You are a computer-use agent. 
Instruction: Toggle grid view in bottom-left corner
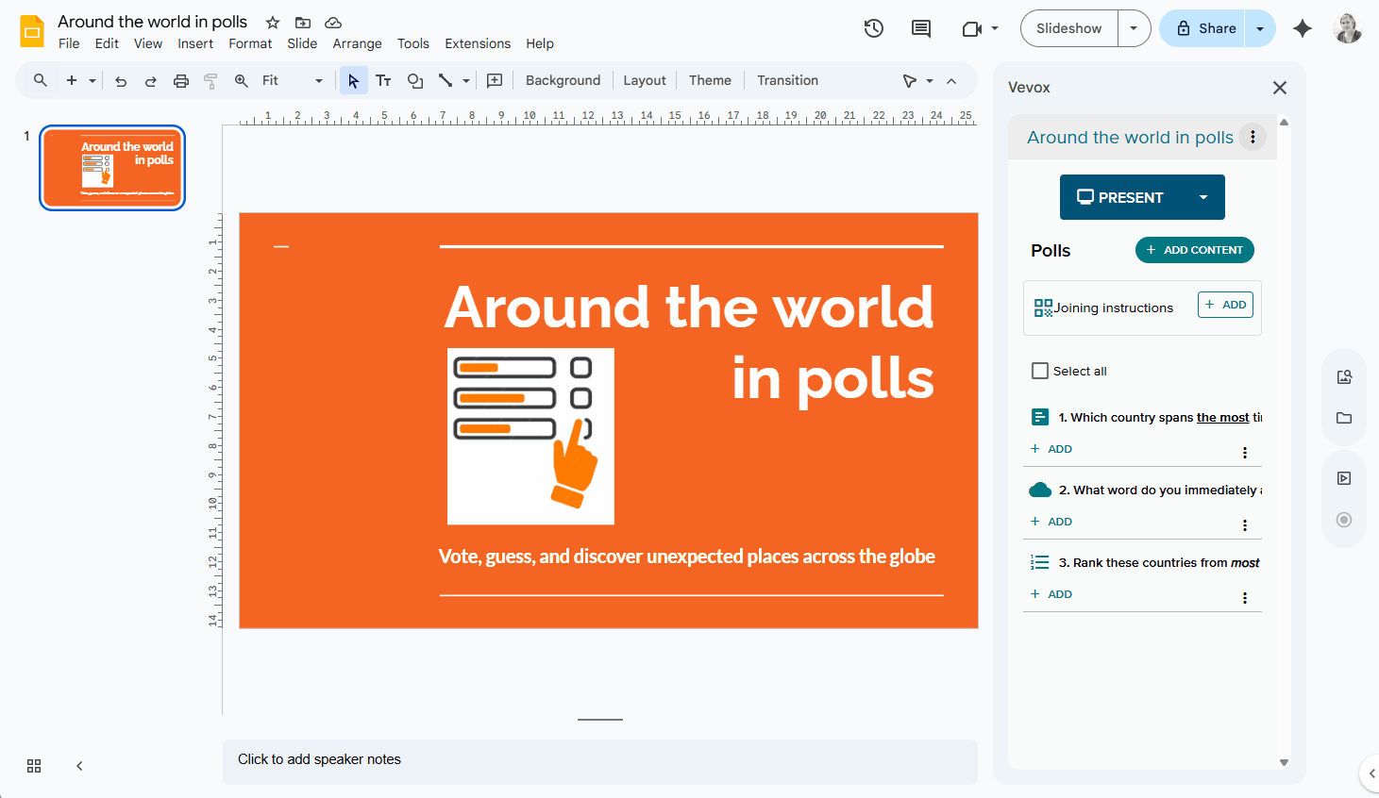click(x=34, y=766)
